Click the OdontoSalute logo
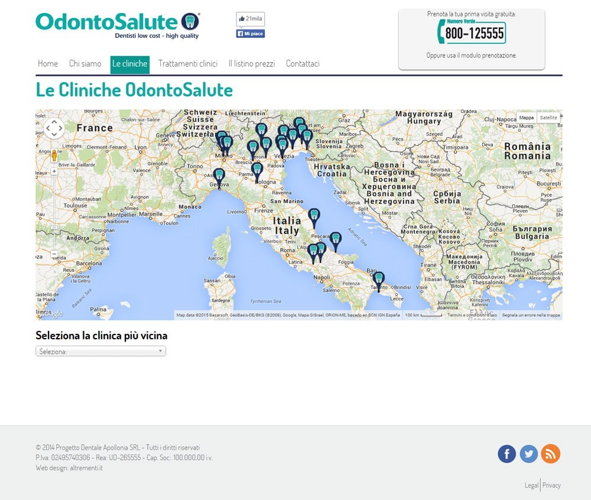The height and width of the screenshot is (500, 591). tap(118, 25)
